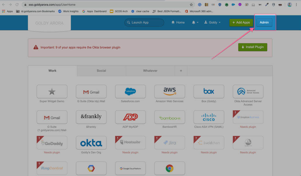
Task: Open the ADP MyADP tile
Action: point(130,117)
